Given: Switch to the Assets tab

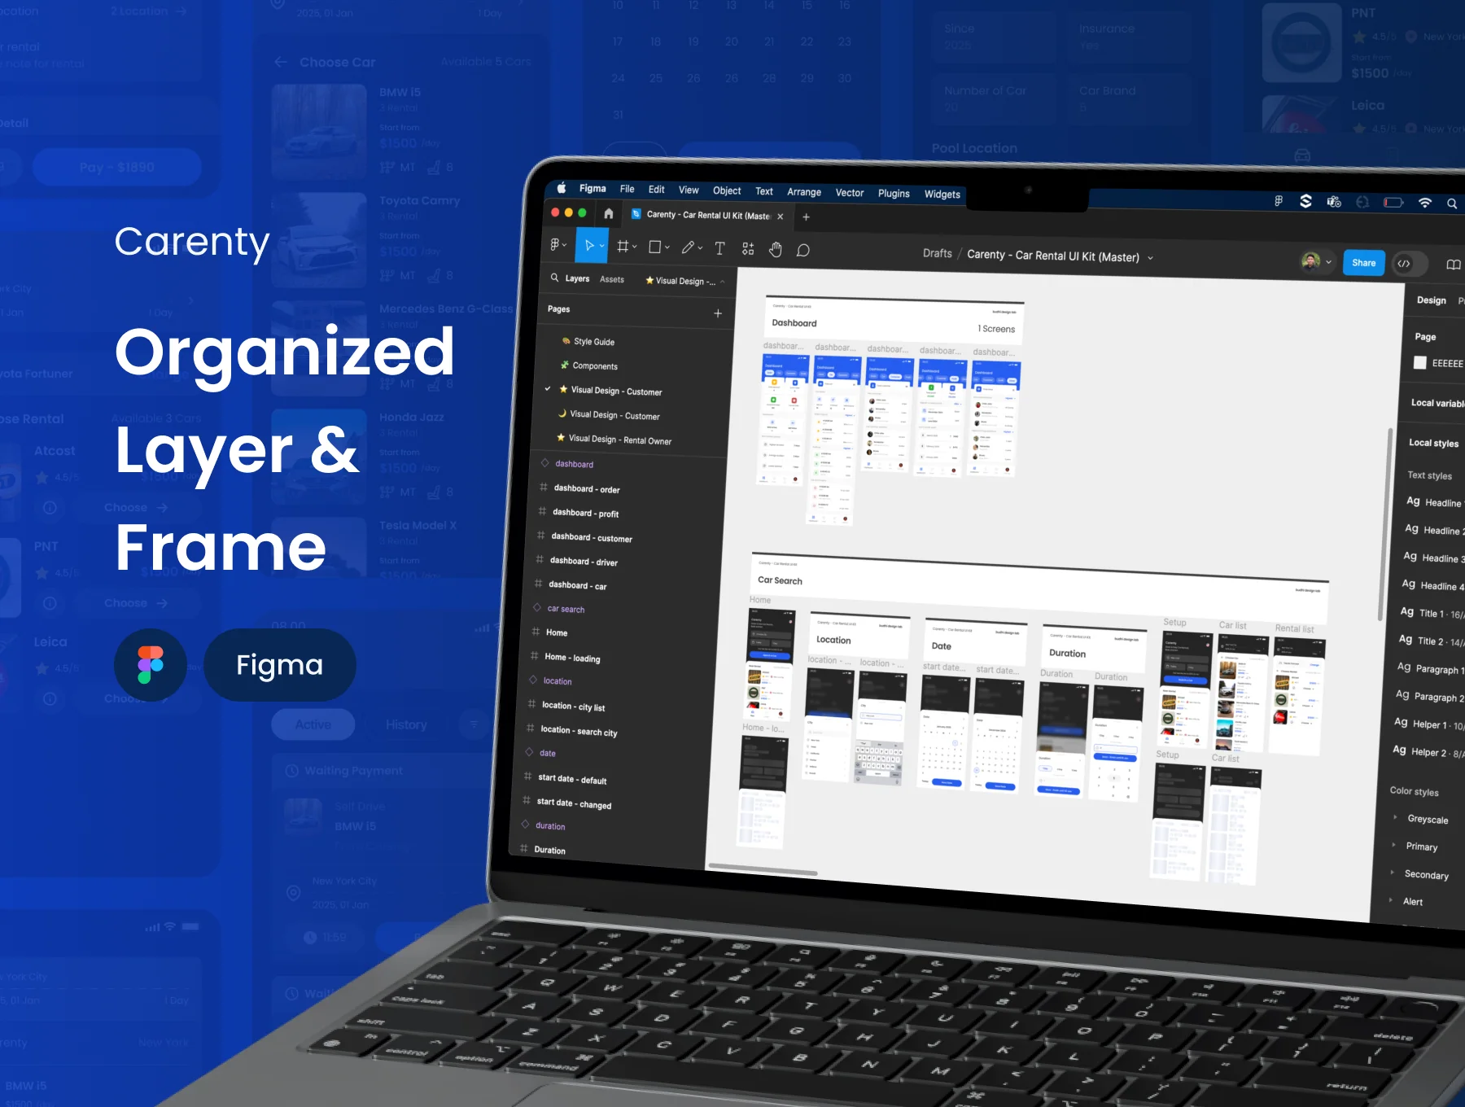Looking at the screenshot, I should click(x=612, y=279).
